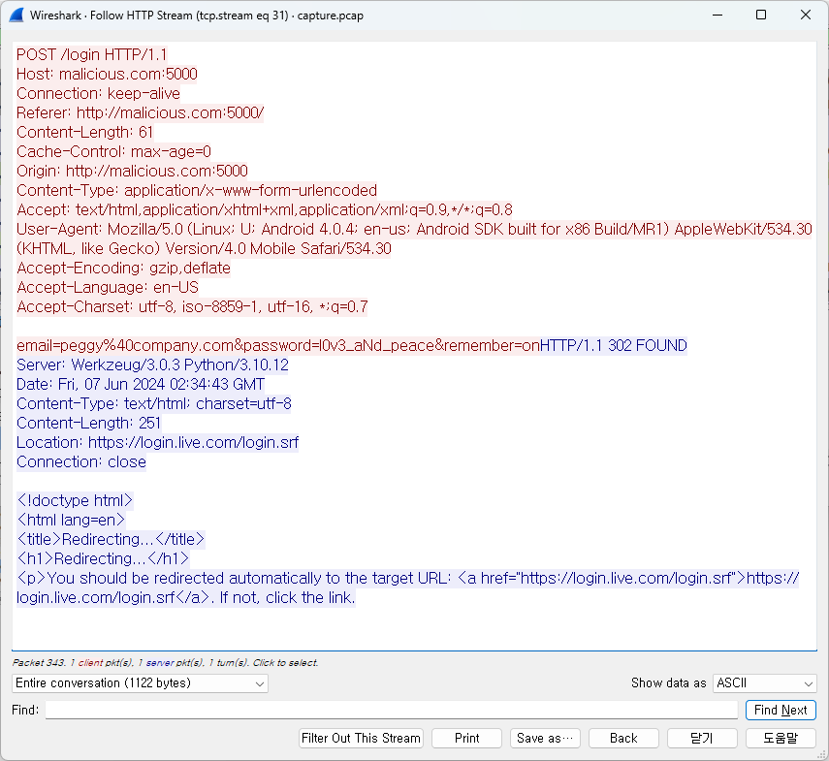Select the 'Connection: keep-alive' line
Viewport: 829px width, 761px height.
98,93
